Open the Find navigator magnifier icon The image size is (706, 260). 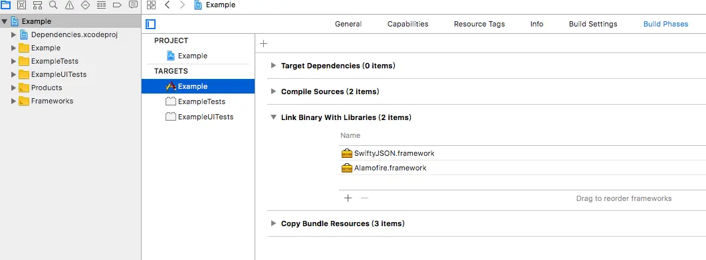point(54,5)
